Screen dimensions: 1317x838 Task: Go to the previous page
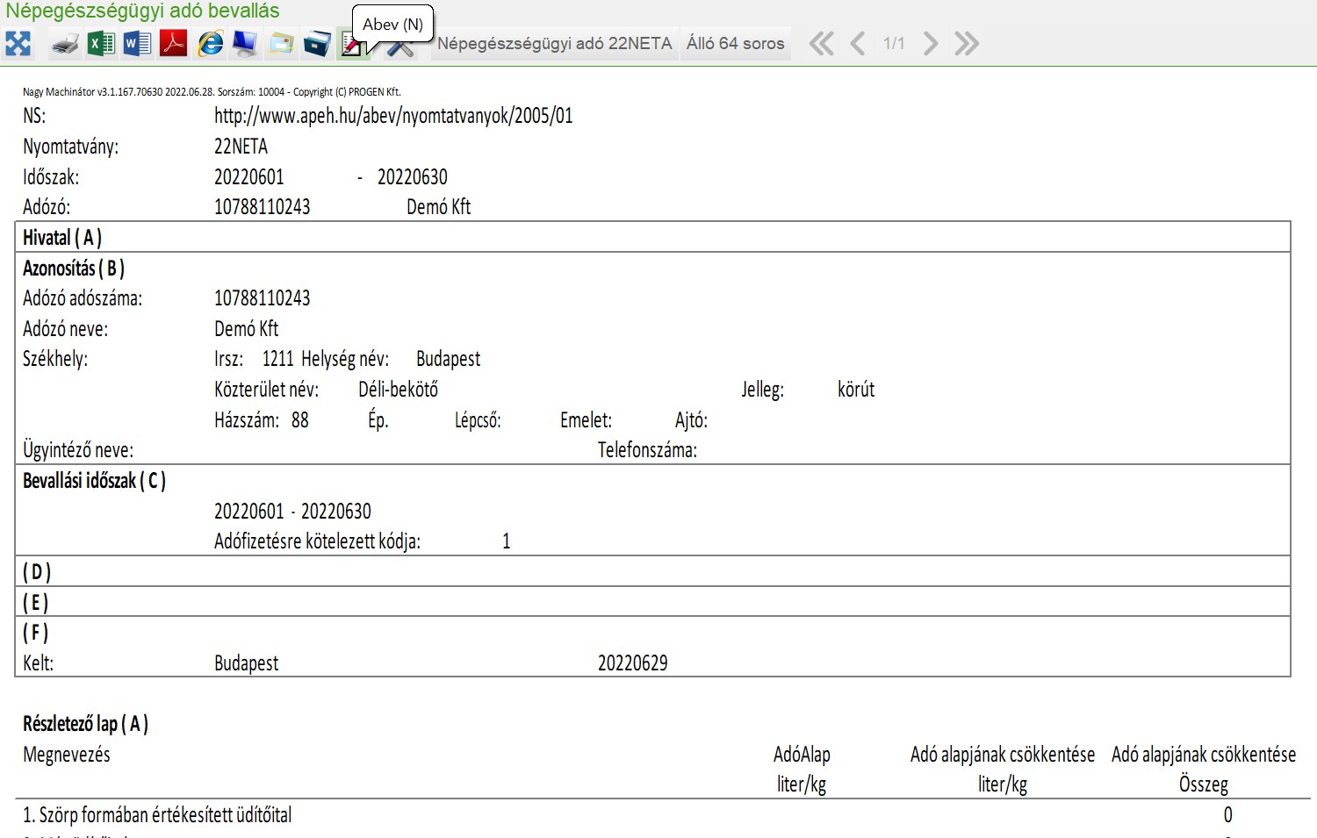point(858,43)
